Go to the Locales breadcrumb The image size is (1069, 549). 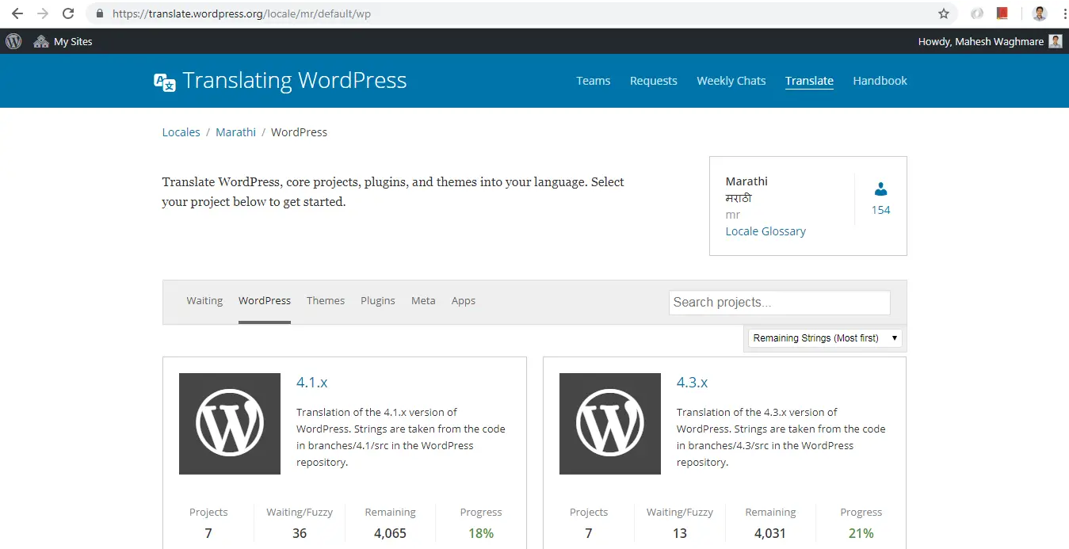(181, 132)
